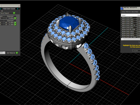This screenshot has height=105, width=140.
Task: Click the green arrow beside Set Material
Action: tap(17, 53)
